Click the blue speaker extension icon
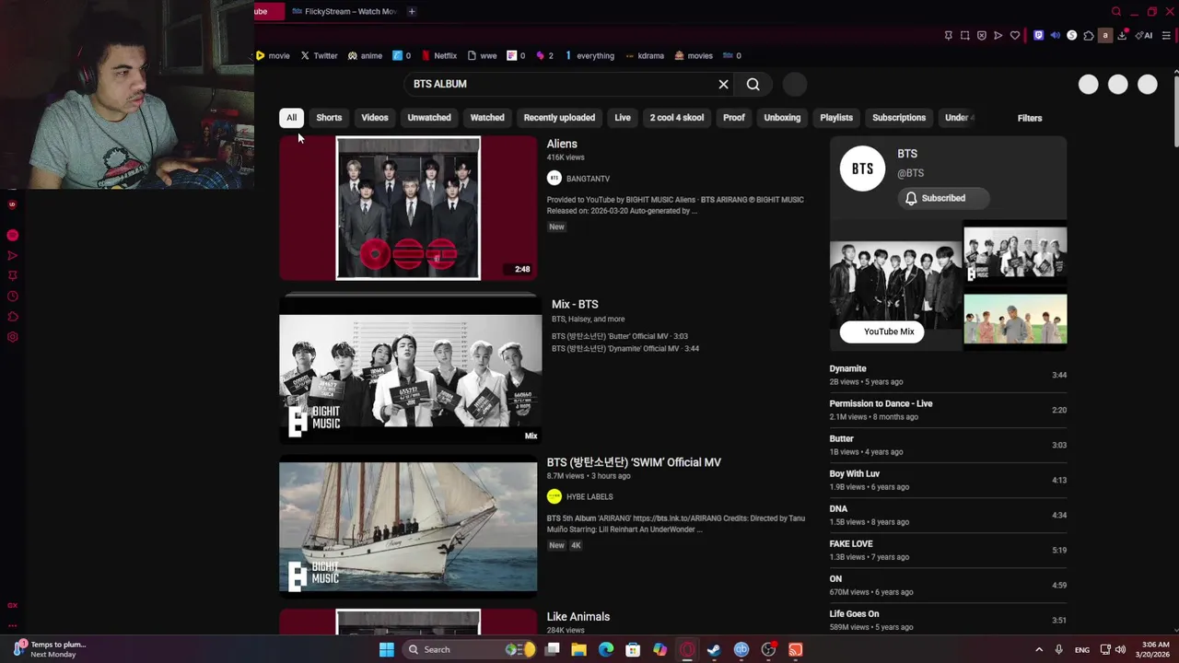This screenshot has height=663, width=1179. tap(1055, 35)
